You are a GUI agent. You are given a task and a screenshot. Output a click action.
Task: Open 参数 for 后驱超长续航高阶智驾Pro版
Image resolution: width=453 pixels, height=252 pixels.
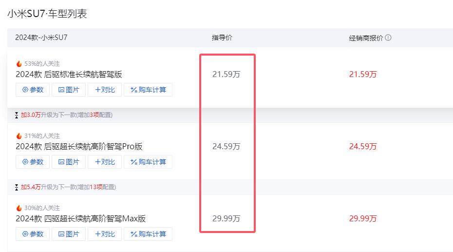(x=33, y=162)
